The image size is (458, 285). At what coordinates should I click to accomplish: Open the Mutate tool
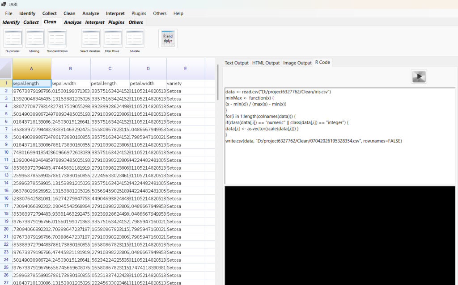tap(134, 38)
